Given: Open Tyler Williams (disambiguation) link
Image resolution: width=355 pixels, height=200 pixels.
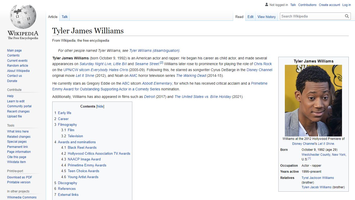Looking at the screenshot, I should pos(154,51).
